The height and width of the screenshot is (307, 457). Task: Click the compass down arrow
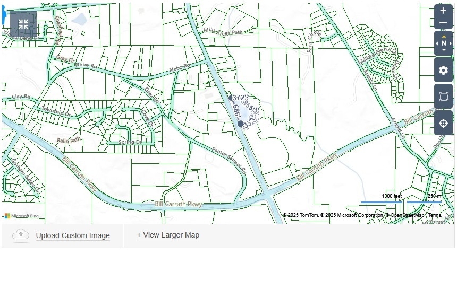click(444, 50)
